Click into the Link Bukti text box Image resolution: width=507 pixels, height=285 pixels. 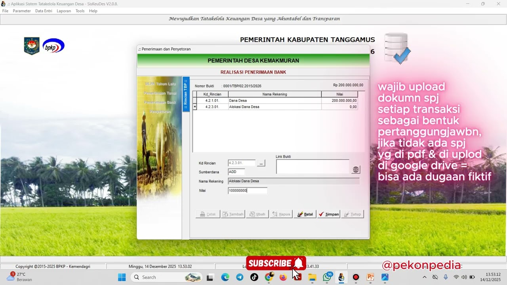[x=313, y=167]
